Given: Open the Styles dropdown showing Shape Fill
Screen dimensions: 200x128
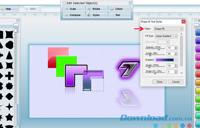Looking at the screenshot, I should [169, 29].
